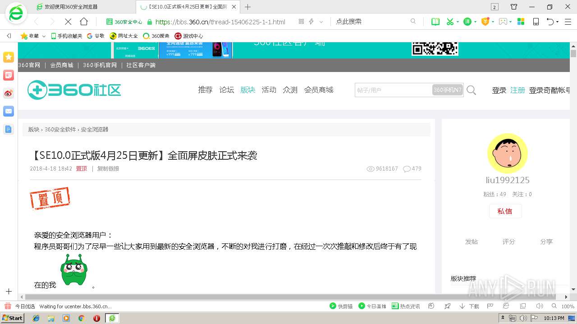
Task: Adjust the 100% zoom level control
Action: tap(564, 306)
